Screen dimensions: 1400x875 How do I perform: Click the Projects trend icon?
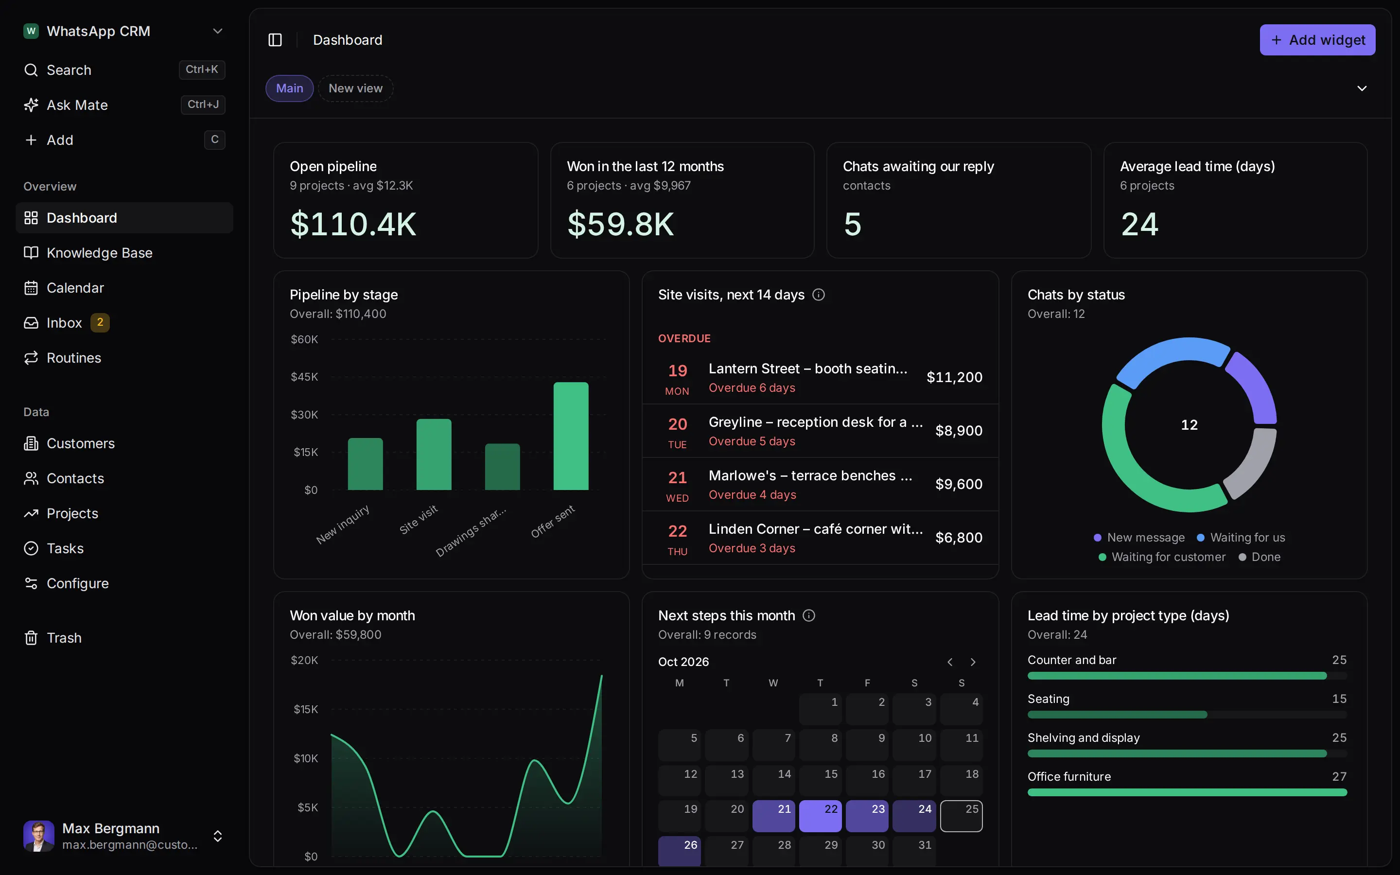coord(31,513)
